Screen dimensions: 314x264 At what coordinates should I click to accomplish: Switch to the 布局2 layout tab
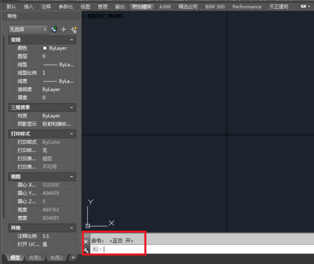tap(56, 257)
